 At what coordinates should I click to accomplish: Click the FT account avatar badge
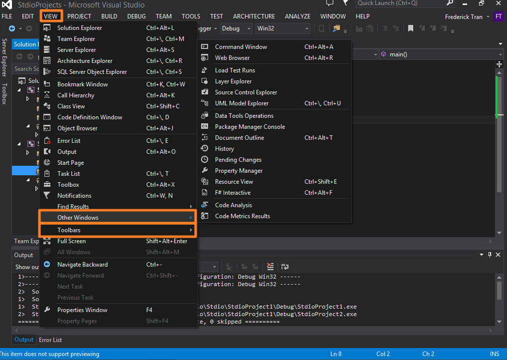tap(499, 17)
